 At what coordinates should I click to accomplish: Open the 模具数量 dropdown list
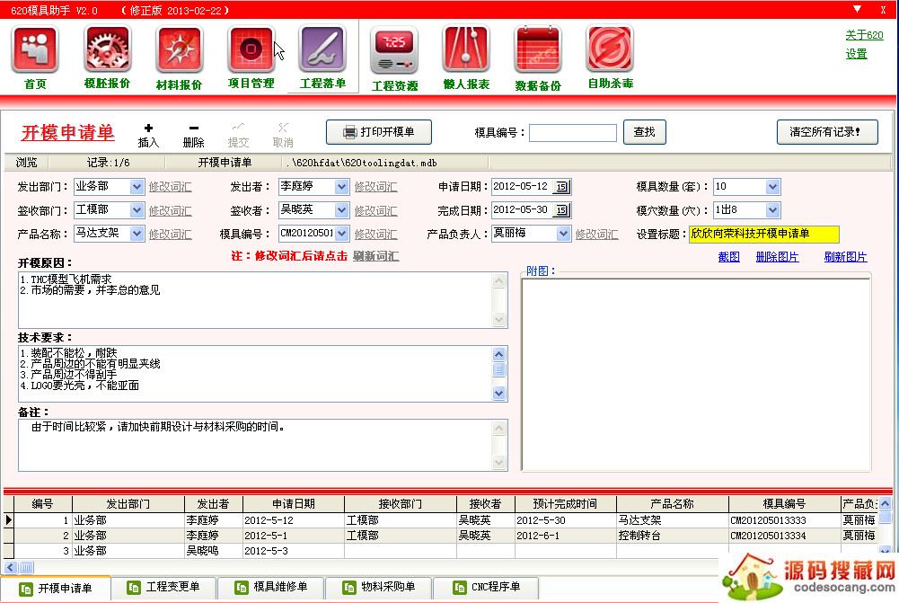[773, 187]
